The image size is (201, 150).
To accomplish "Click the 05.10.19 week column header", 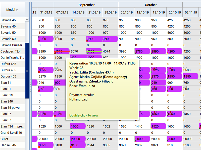I will click(x=126, y=12).
